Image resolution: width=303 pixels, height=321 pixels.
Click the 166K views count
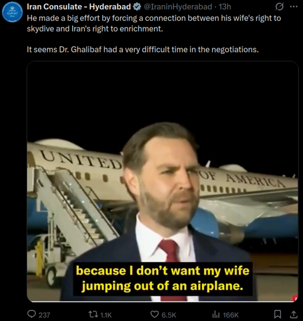point(231,315)
